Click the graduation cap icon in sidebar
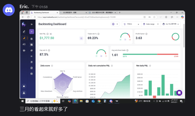195x116 pixels. click(x=24, y=50)
